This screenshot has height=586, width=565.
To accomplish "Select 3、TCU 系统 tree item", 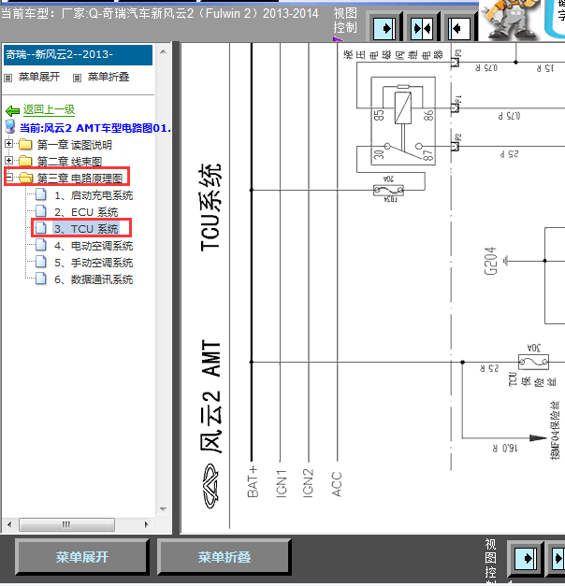I will click(x=86, y=229).
